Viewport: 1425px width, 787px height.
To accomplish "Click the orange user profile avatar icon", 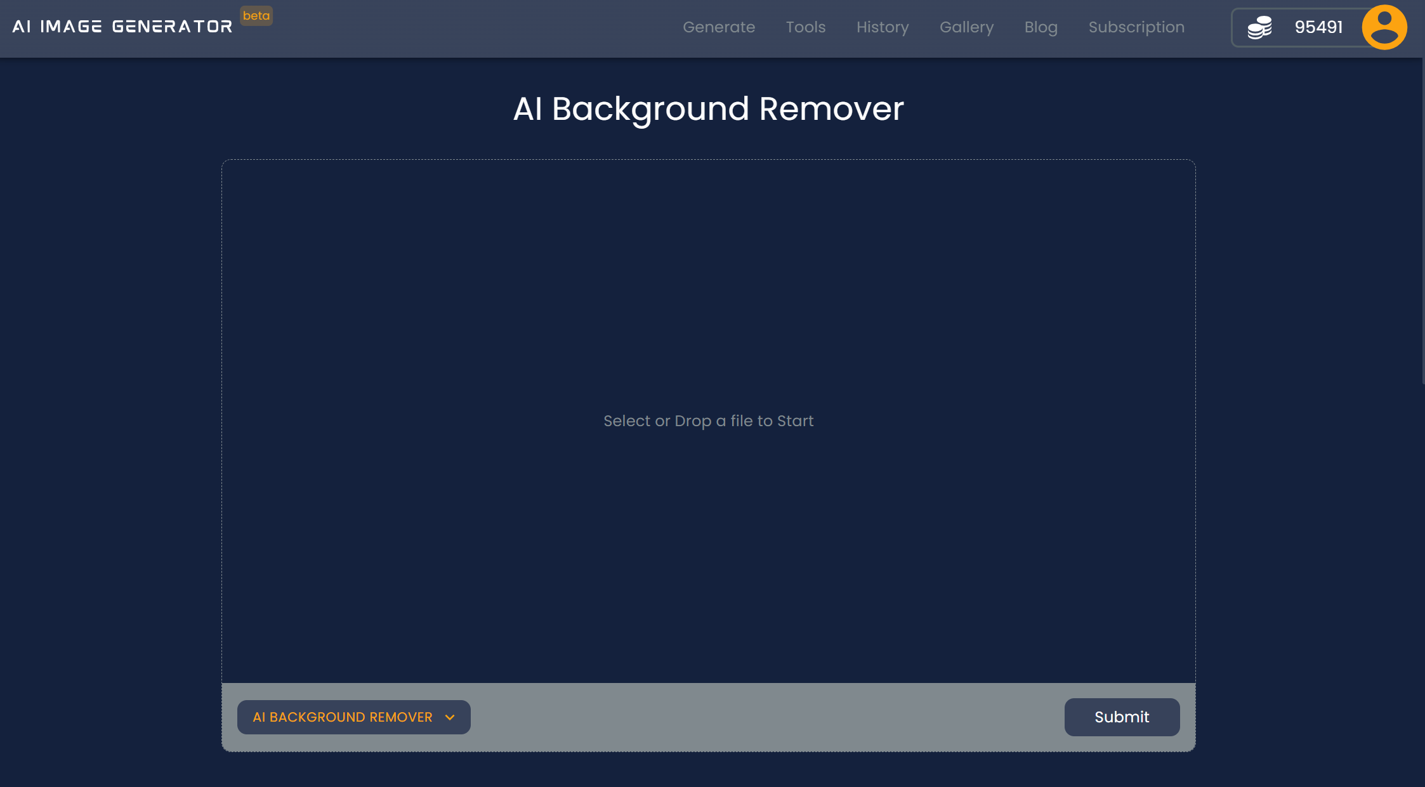I will (x=1384, y=27).
